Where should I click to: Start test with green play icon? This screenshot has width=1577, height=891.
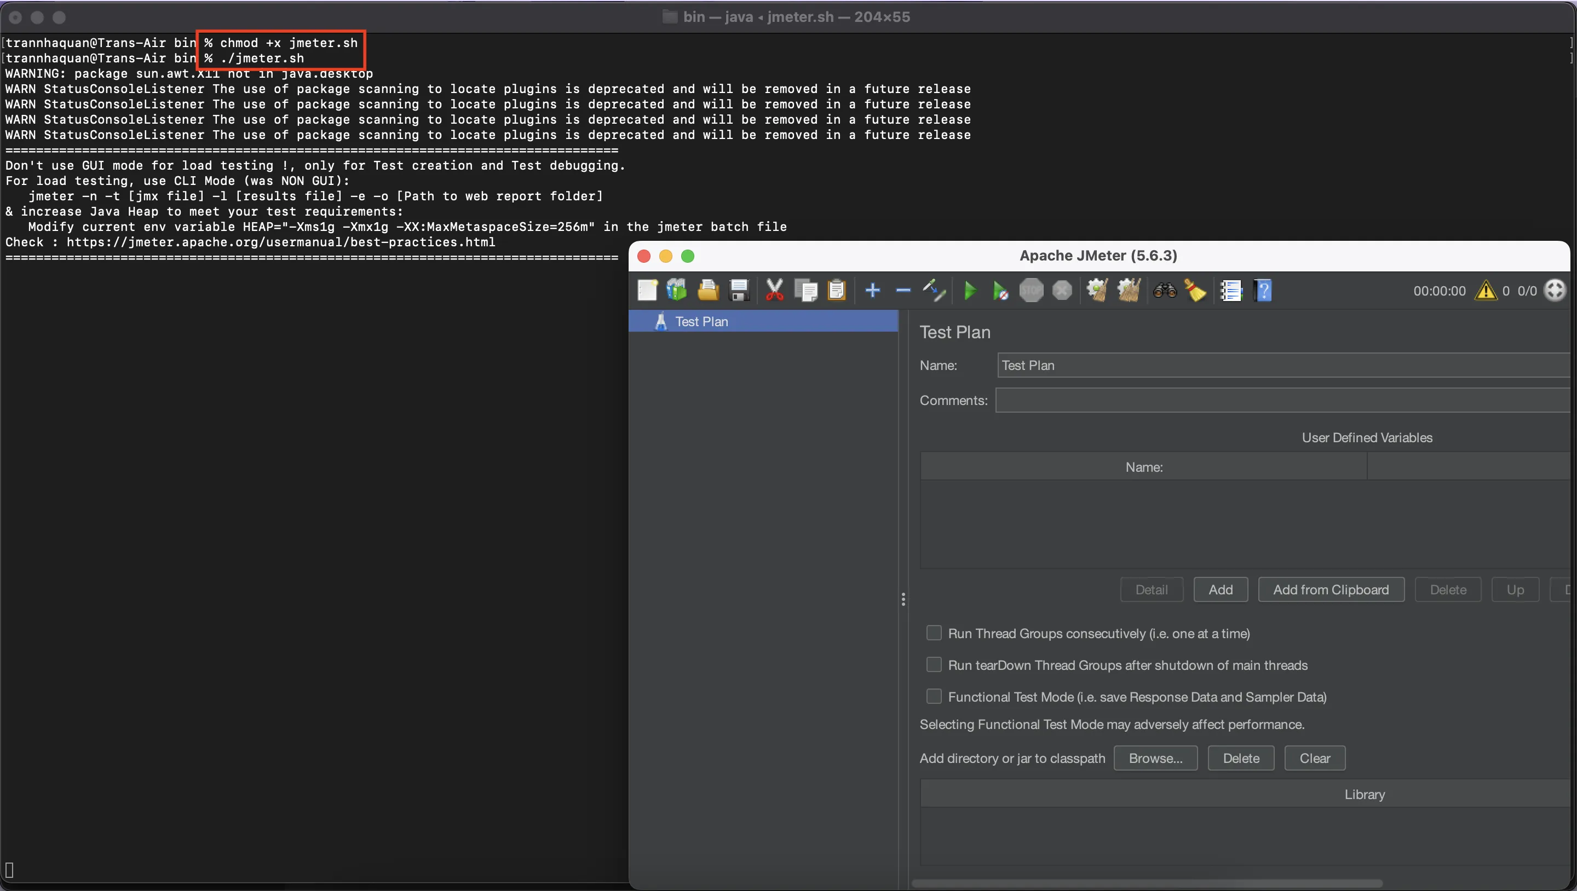pyautogui.click(x=970, y=290)
